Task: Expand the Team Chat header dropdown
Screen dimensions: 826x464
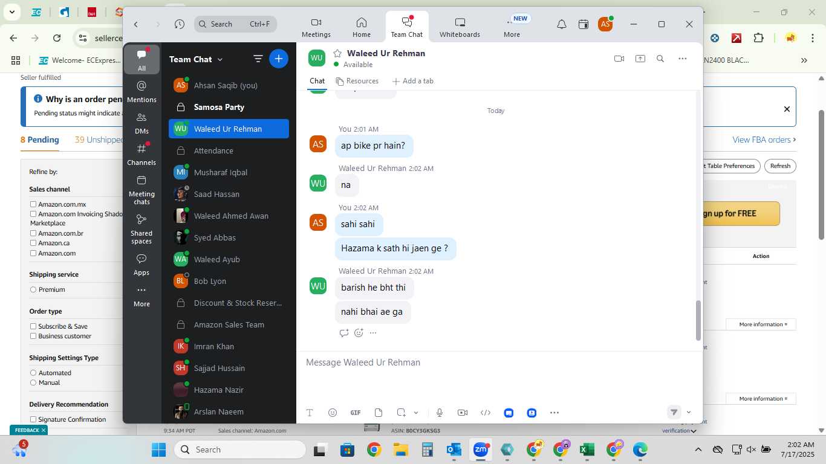Action: (220, 59)
